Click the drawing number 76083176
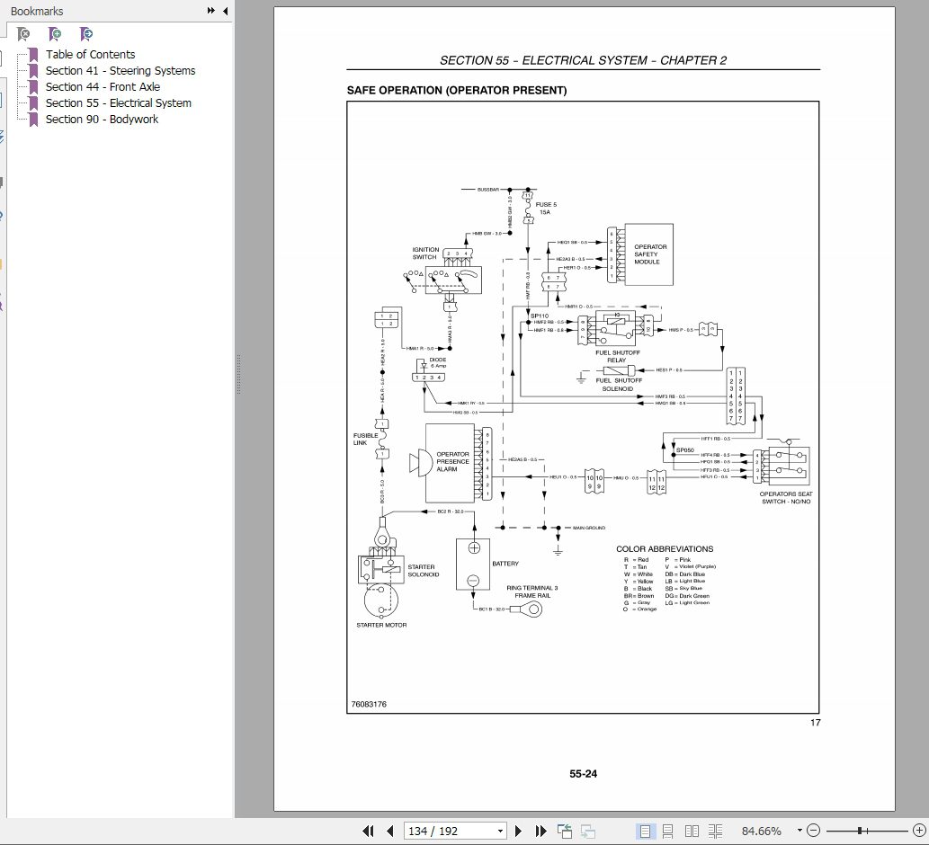This screenshot has height=845, width=929. pyautogui.click(x=369, y=704)
